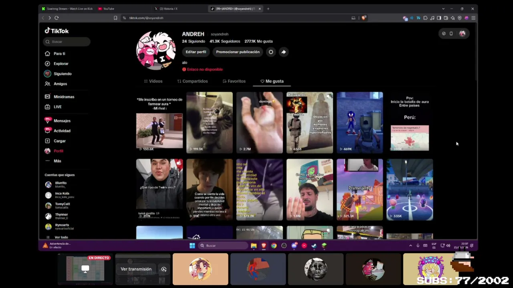Select the Me gusta profile tab
513x288 pixels.
coord(272,81)
